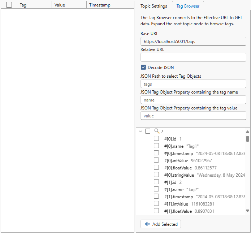Click the magnifier icon on root node
Viewport: 251px width, 233px height.
[x=157, y=131]
